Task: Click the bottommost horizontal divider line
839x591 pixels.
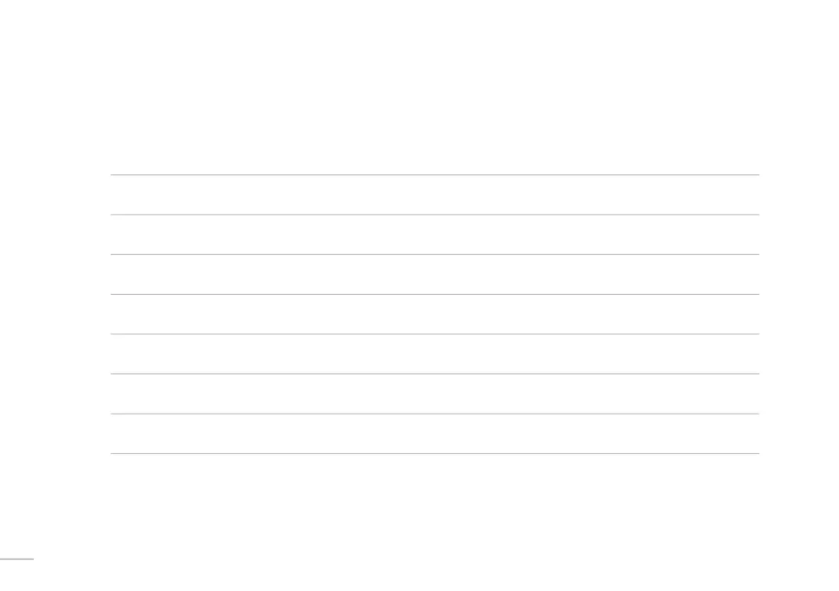Action: (434, 453)
